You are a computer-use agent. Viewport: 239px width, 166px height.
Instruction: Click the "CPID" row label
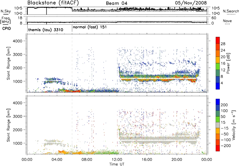click(x=7, y=28)
